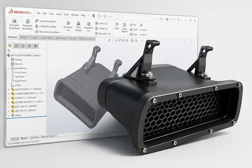Click the feature tree filter funnel icon
The width and height of the screenshot is (252, 168).
tap(9, 51)
